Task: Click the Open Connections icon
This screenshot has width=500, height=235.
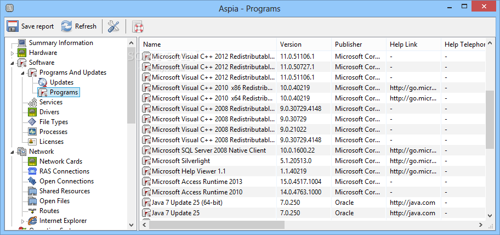Action: click(x=32, y=181)
